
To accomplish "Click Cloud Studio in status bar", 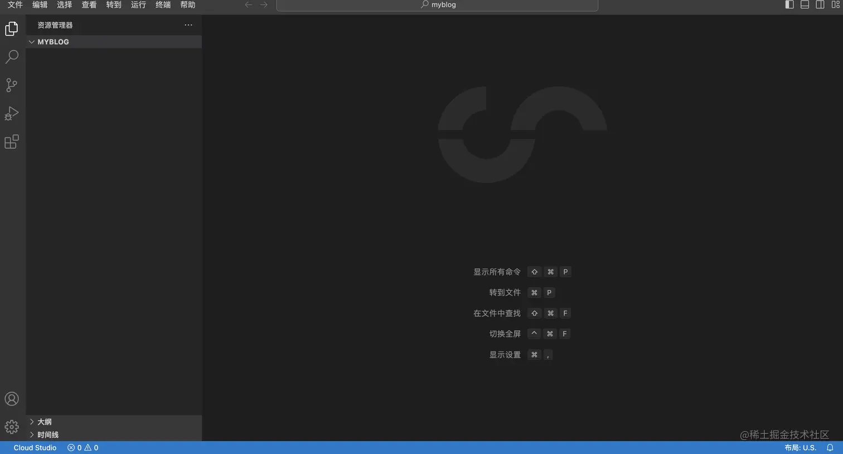I will click(35, 448).
